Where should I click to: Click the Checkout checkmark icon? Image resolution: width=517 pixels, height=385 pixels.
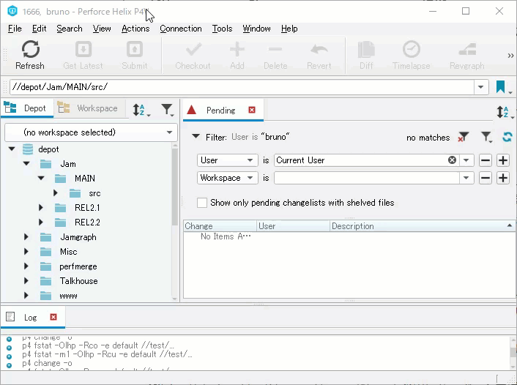click(x=193, y=50)
